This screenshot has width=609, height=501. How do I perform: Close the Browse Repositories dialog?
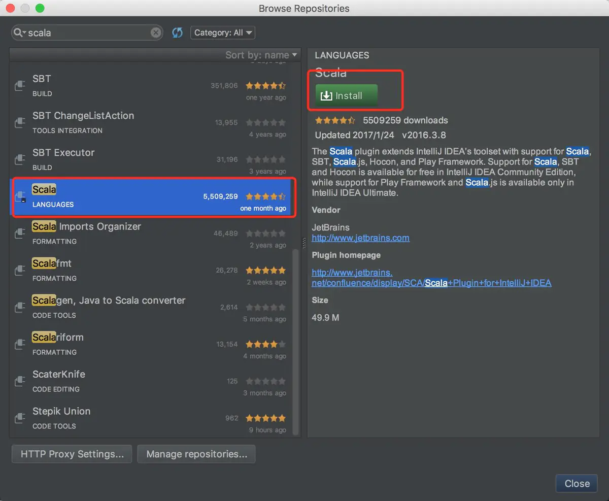(577, 484)
